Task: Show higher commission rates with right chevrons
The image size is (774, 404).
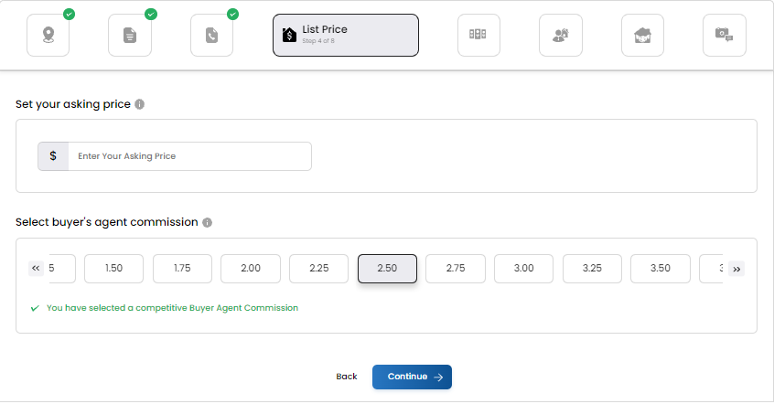Action: pyautogui.click(x=736, y=269)
